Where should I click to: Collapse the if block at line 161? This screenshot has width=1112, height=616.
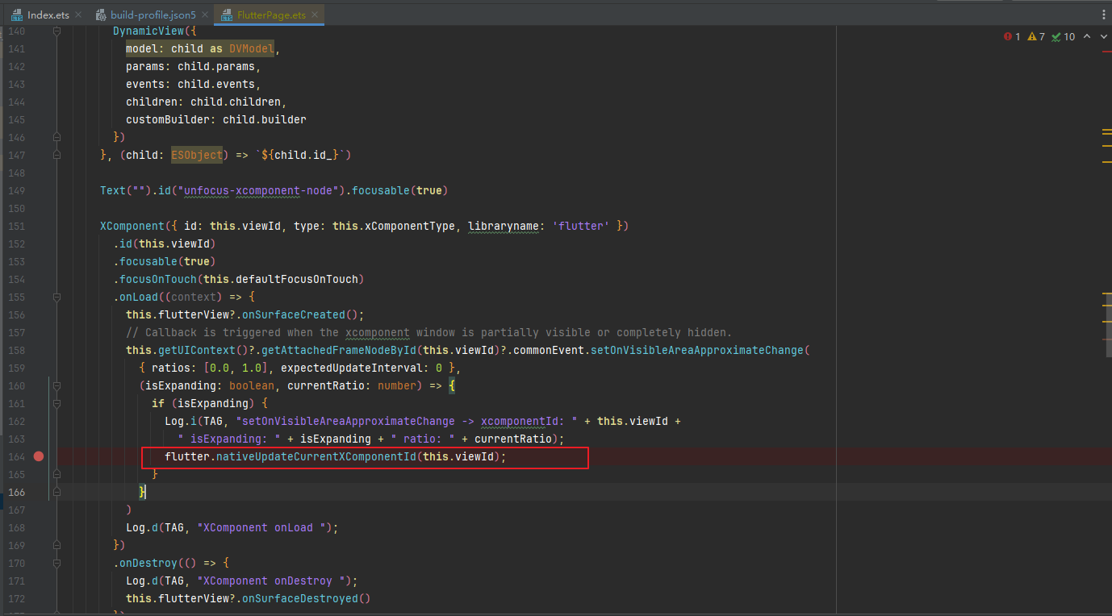(56, 403)
